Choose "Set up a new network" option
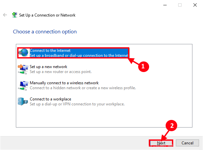The width and height of the screenshot is (203, 150). coord(48,67)
